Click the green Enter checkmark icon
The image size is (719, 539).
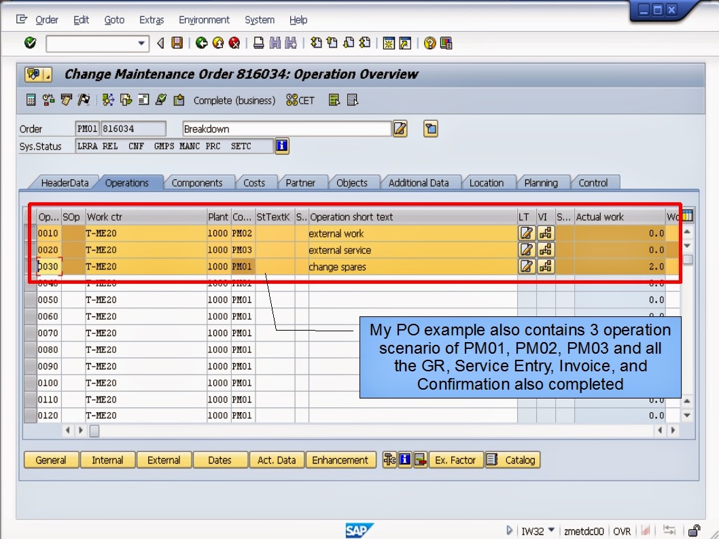point(31,43)
